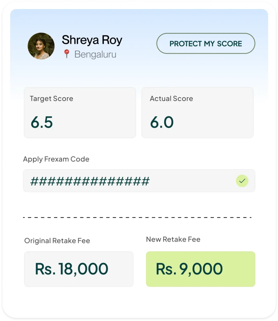This screenshot has height=321, width=278.
Task: Open Shreya Roy's profile photo
Action: tap(41, 46)
